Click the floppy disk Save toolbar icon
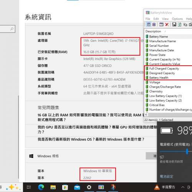The width and height of the screenshot is (192, 192). (x=174, y=24)
